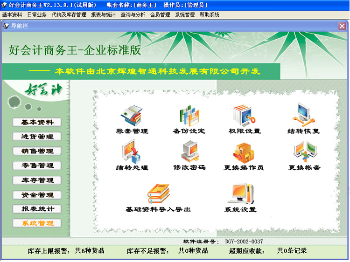Open the 更换帐套 dual monitors icon
This screenshot has width=350, height=262.
[305, 152]
